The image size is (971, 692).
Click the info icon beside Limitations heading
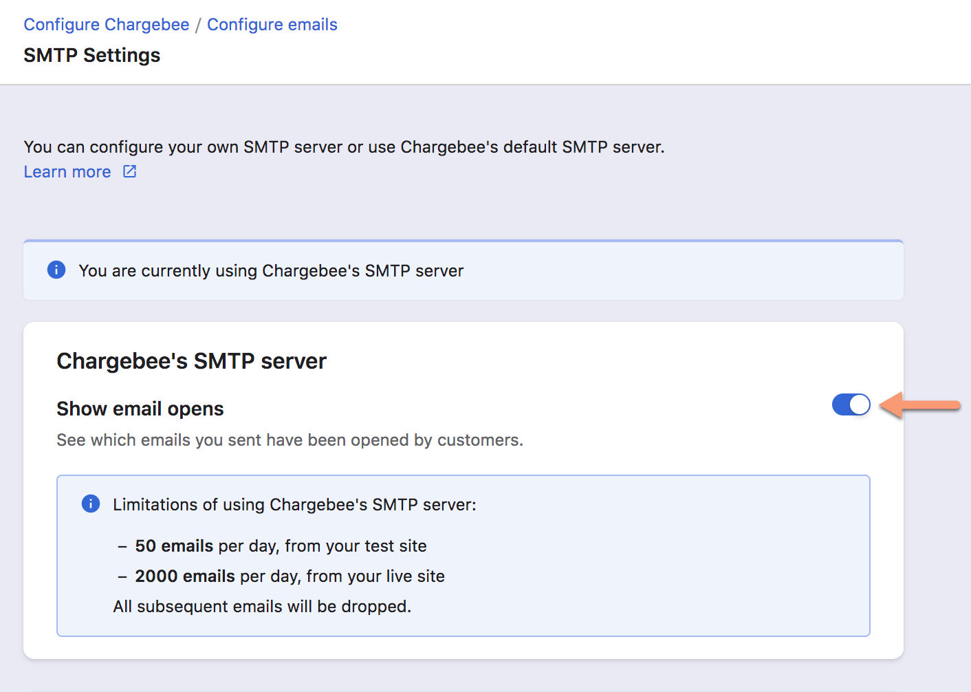coord(91,504)
